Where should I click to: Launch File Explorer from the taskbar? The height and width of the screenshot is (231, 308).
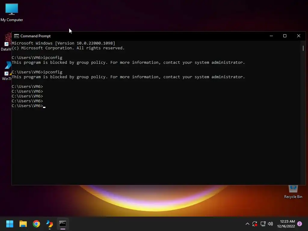pos(23,224)
